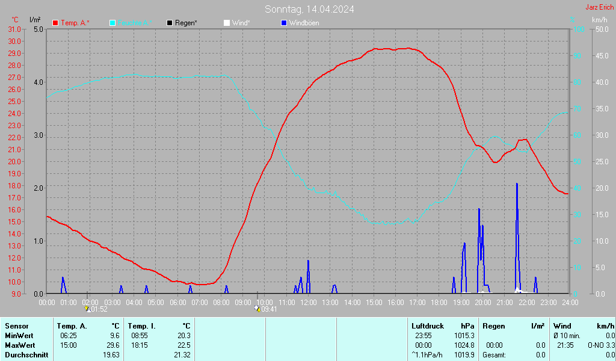Click the 'Wind' table column header

(562, 326)
